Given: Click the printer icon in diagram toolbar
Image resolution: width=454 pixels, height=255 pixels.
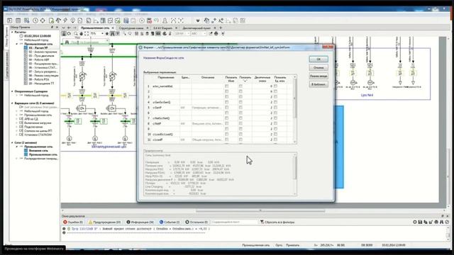Looking at the screenshot, I should (x=216, y=34).
